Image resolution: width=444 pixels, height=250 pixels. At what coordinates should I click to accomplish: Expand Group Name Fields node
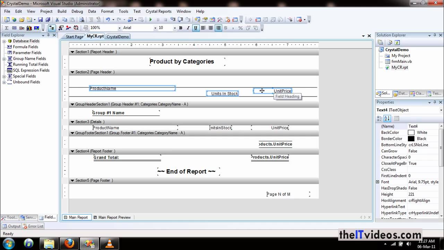[x=4, y=59]
